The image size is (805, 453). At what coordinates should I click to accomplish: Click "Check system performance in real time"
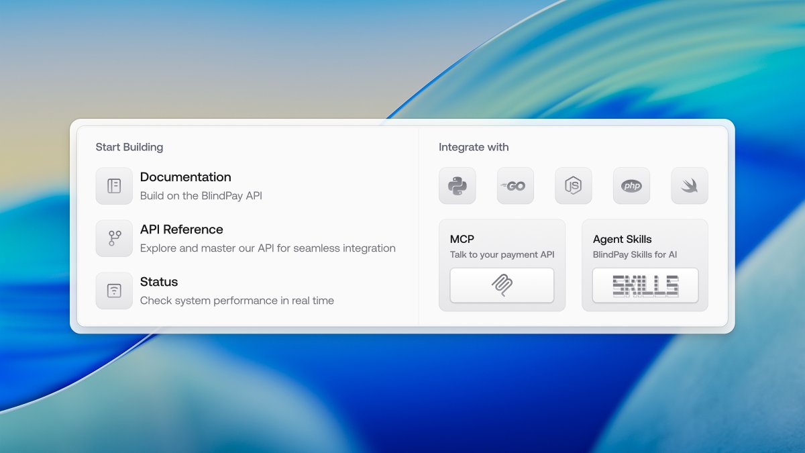point(237,301)
